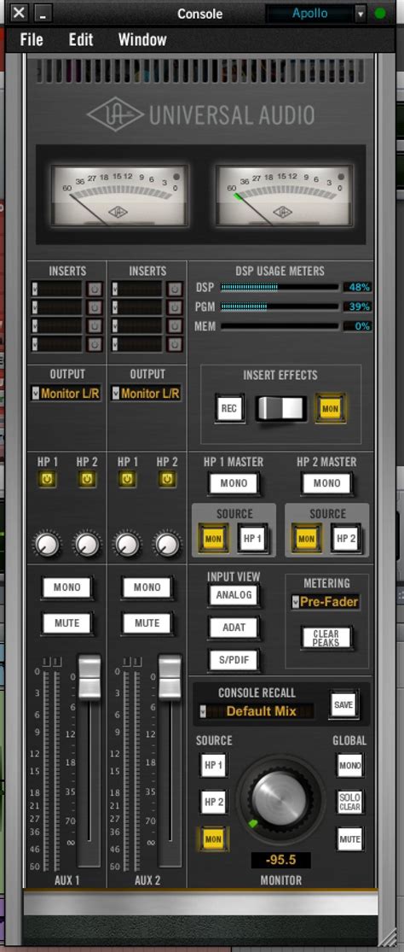Image resolution: width=404 pixels, height=952 pixels.
Task: Open AUX 2 output Monitor L/R dropdown
Action: coord(146,394)
